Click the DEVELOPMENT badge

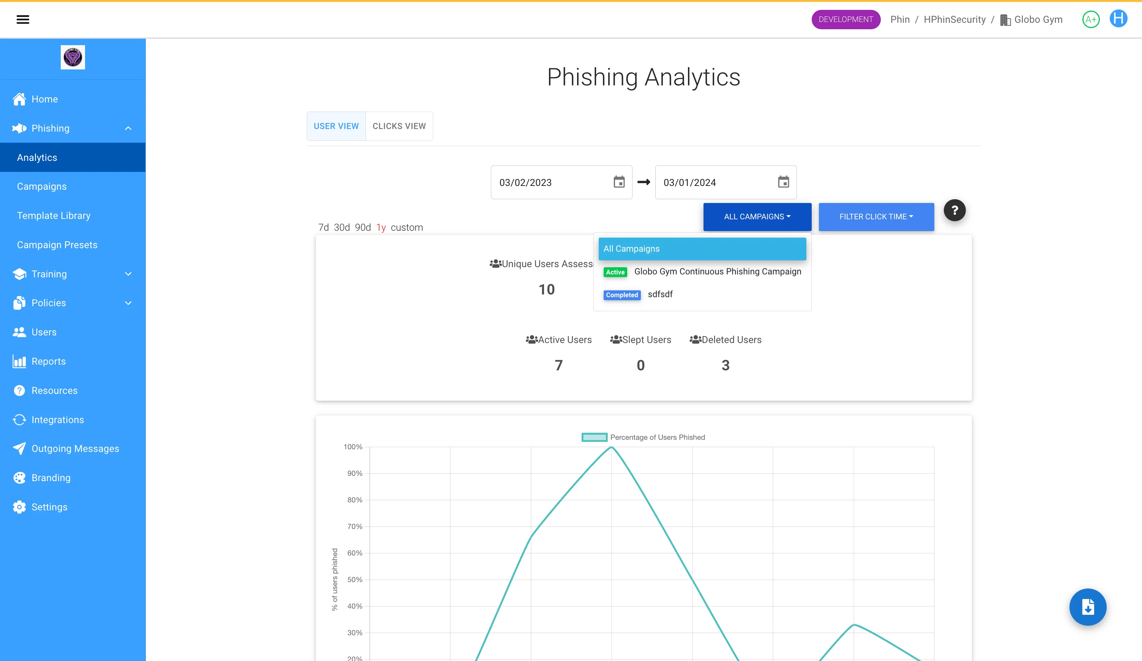(845, 19)
